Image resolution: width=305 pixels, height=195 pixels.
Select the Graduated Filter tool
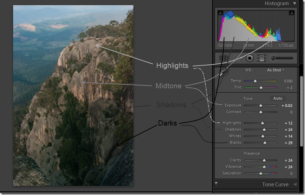pos(262,58)
